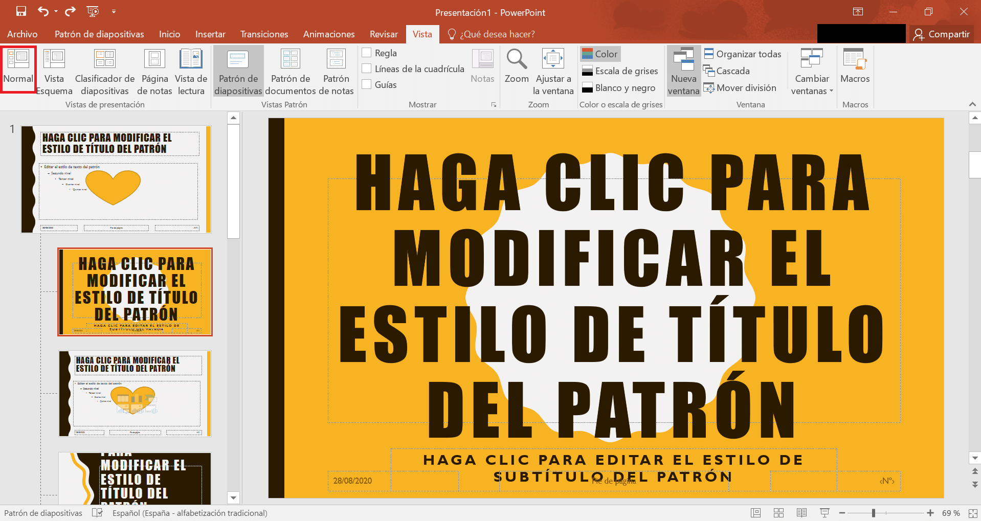Start presentation from beginning icon in title bar
981x521 pixels.
(x=93, y=11)
